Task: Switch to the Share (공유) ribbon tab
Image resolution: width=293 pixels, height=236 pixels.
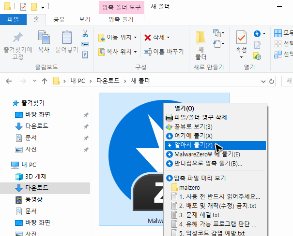Action: click(59, 19)
